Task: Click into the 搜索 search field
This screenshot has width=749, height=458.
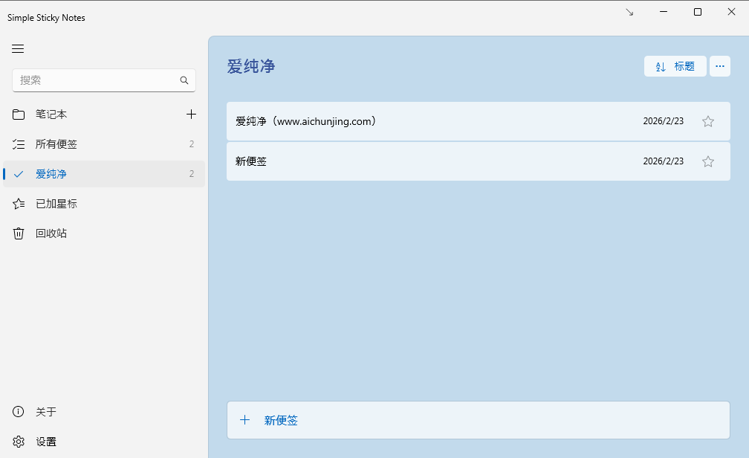Action: click(97, 80)
